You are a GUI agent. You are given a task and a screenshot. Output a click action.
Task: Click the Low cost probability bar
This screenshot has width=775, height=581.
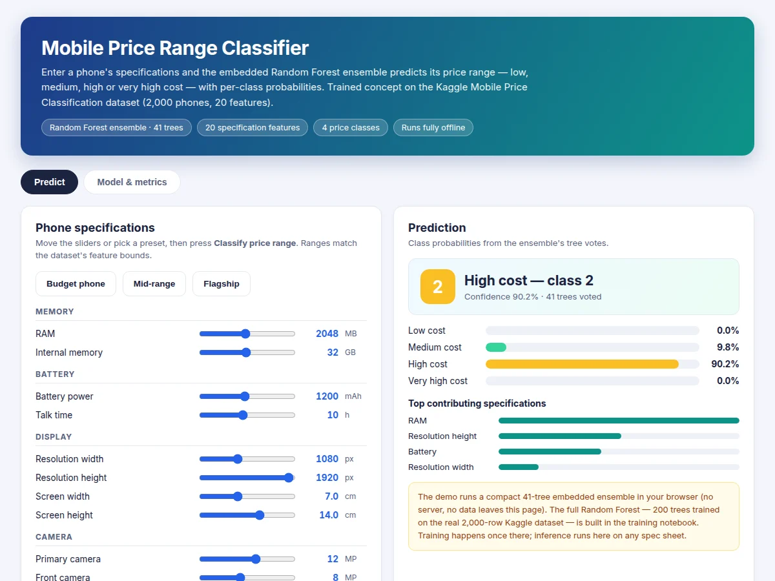click(592, 331)
